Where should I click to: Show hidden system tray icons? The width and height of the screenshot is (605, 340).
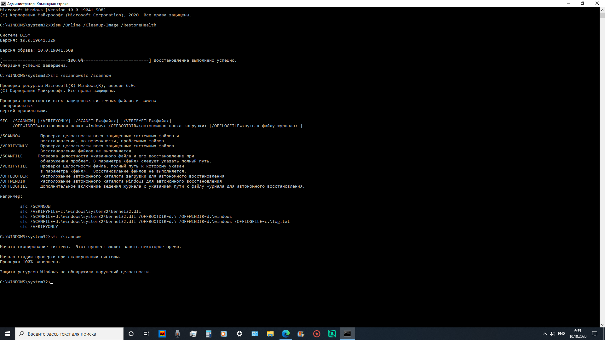click(x=544, y=334)
